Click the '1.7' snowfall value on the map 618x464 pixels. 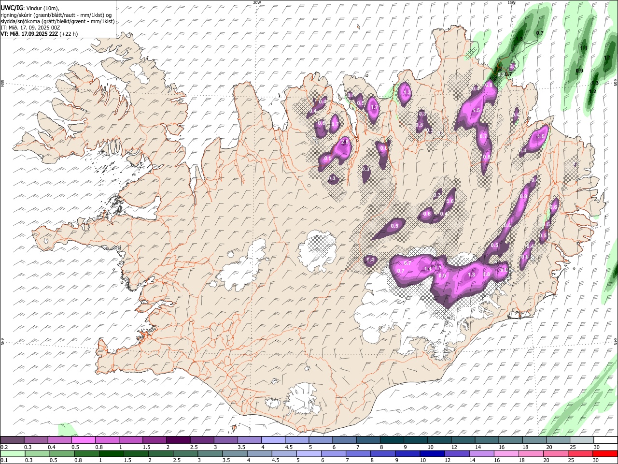pos(373,107)
